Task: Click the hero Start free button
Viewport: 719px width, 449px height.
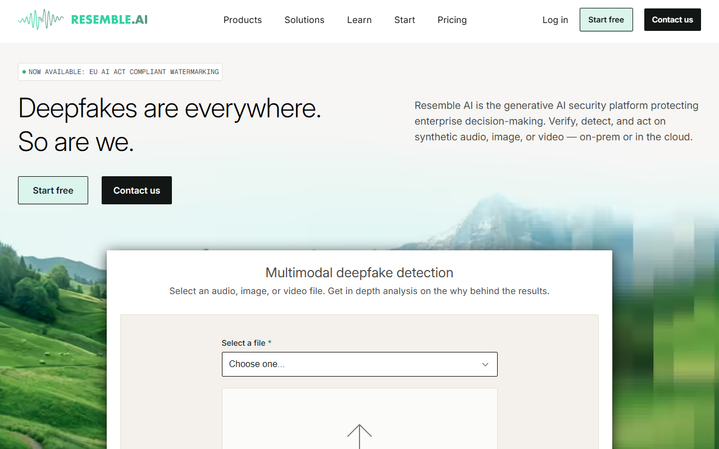Action: [53, 190]
